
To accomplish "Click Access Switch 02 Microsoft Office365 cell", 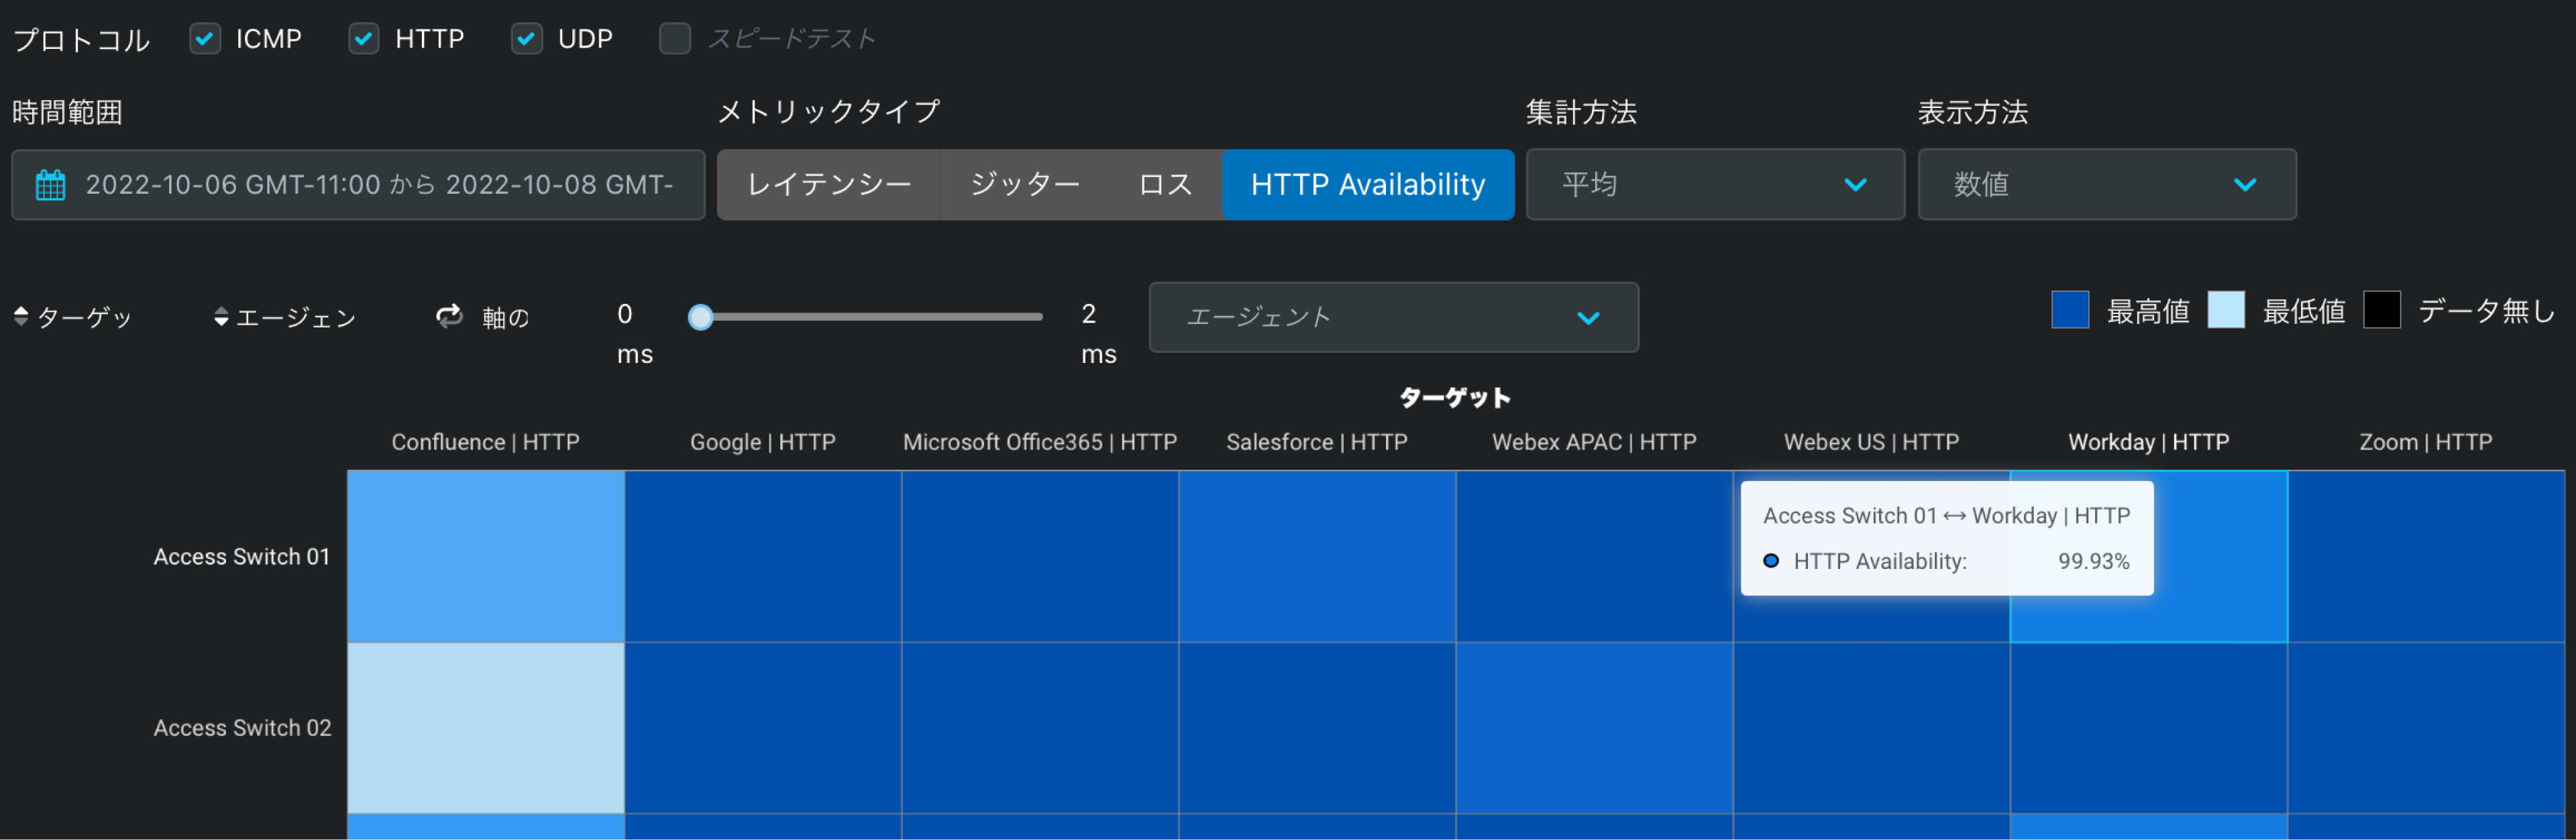I will 1040,728.
